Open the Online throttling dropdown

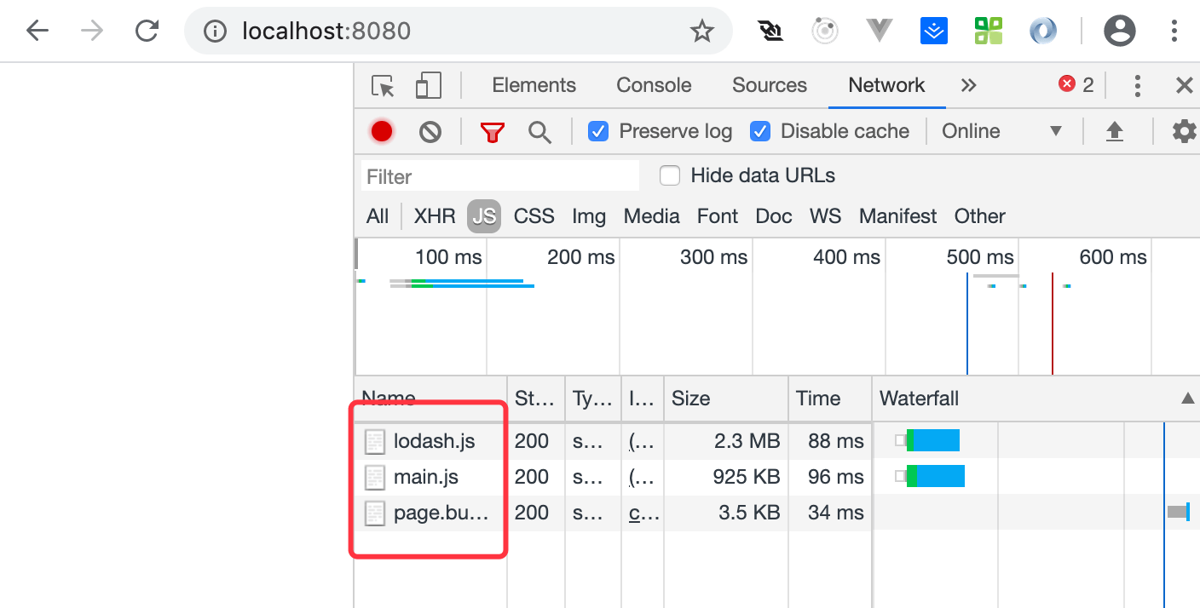1001,131
